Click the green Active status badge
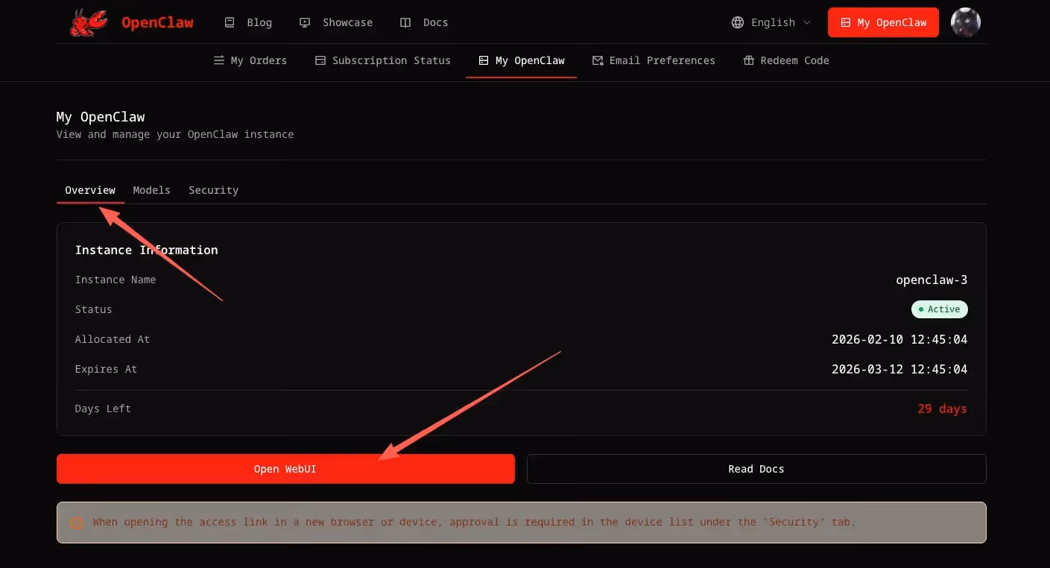The width and height of the screenshot is (1050, 568). 940,309
